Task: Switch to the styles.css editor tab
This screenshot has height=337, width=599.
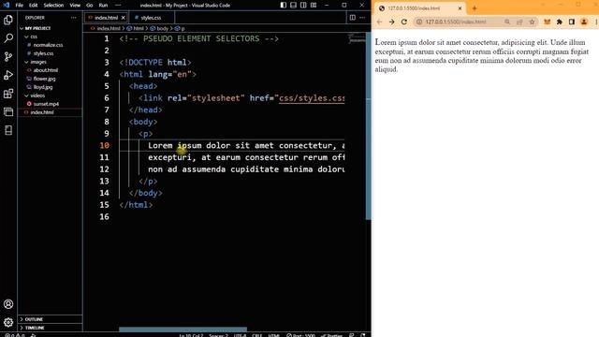Action: pos(151,18)
